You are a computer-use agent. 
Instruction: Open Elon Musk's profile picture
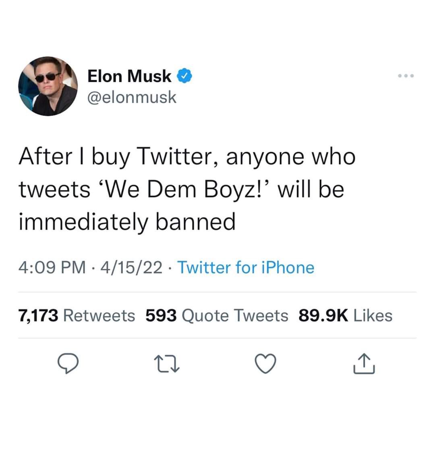[x=48, y=86]
